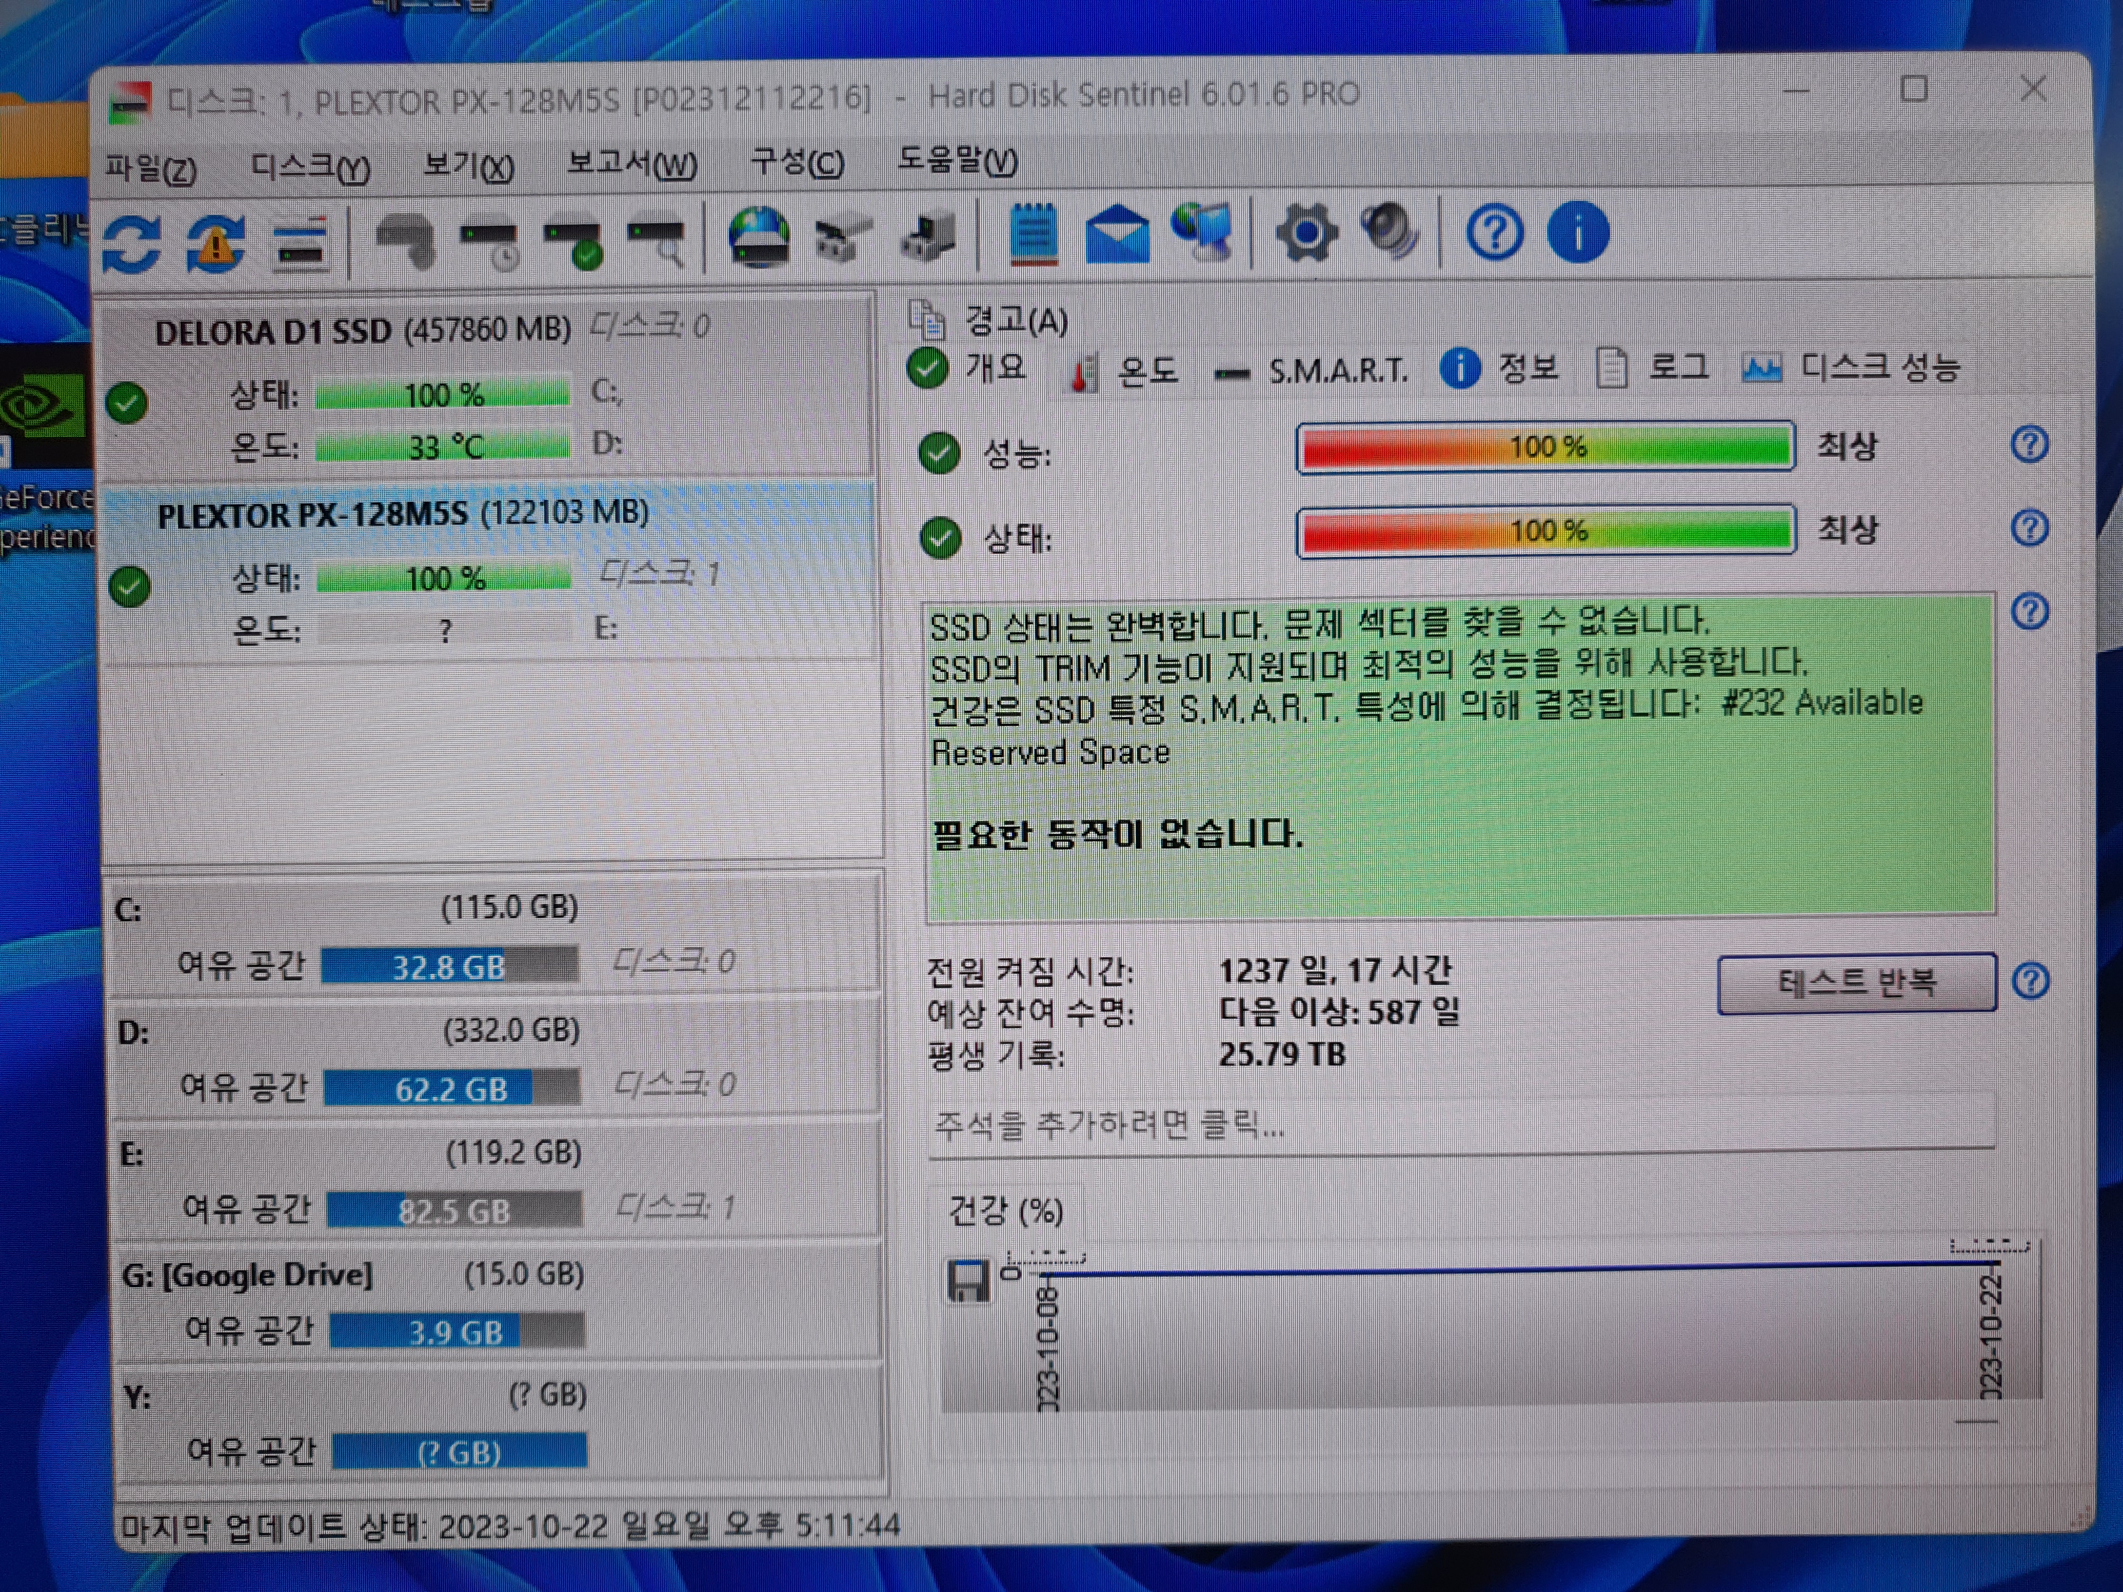Click the PLEXTOR 온도 ? value bar
This screenshot has height=1592, width=2123.
pos(444,631)
